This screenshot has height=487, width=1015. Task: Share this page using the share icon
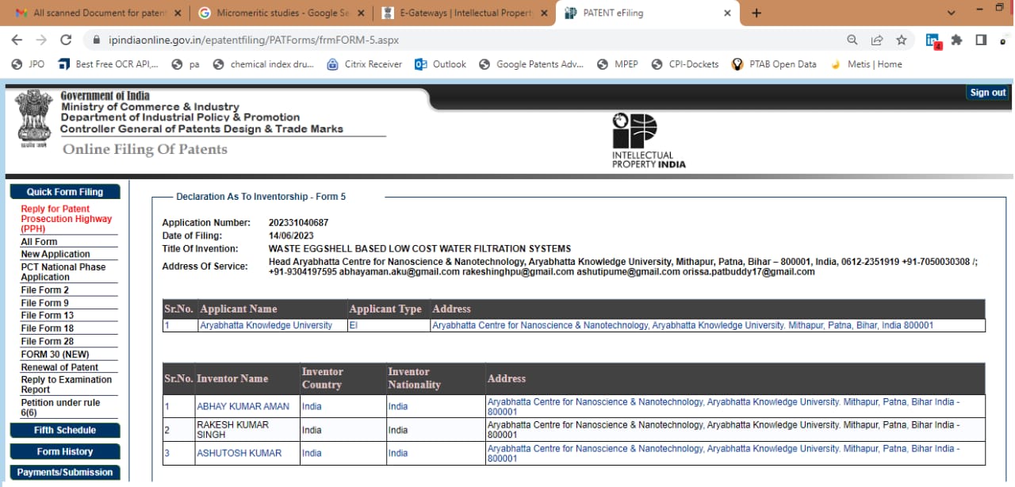[876, 40]
